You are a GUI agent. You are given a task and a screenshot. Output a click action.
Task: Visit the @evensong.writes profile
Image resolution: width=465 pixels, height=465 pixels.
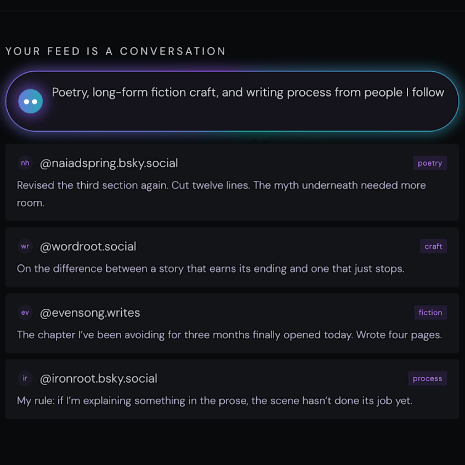90,312
